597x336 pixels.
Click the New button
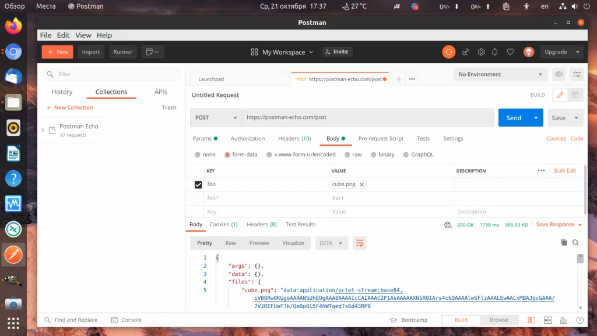pos(58,52)
